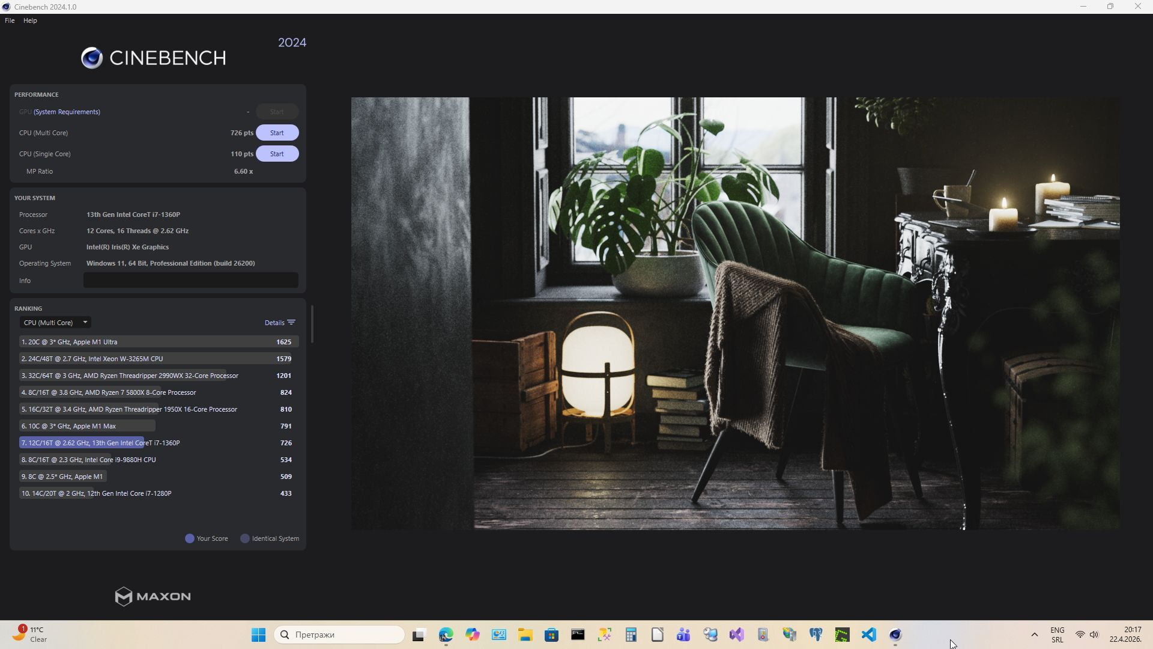Click the disabled GPU Start button
The width and height of the screenshot is (1153, 649).
[277, 112]
